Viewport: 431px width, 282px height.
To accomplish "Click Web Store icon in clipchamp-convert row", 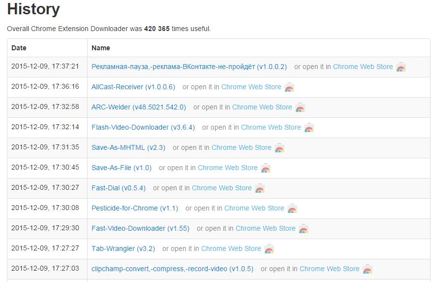I will (x=368, y=269).
